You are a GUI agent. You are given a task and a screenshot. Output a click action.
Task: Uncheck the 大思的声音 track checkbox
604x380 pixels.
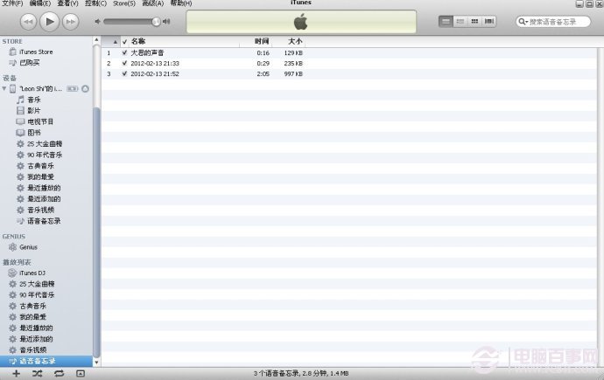pos(124,52)
